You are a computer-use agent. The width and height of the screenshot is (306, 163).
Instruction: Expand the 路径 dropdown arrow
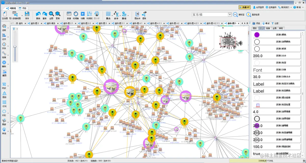(x=128, y=15)
